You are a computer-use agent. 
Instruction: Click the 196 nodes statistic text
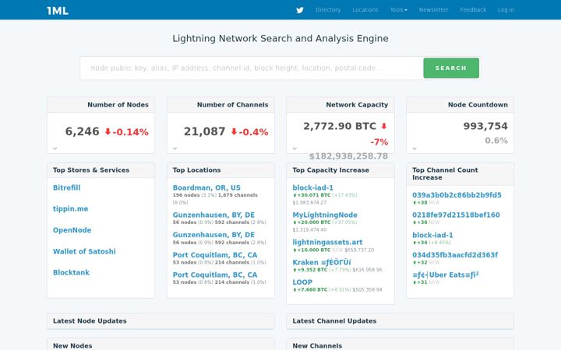click(186, 195)
